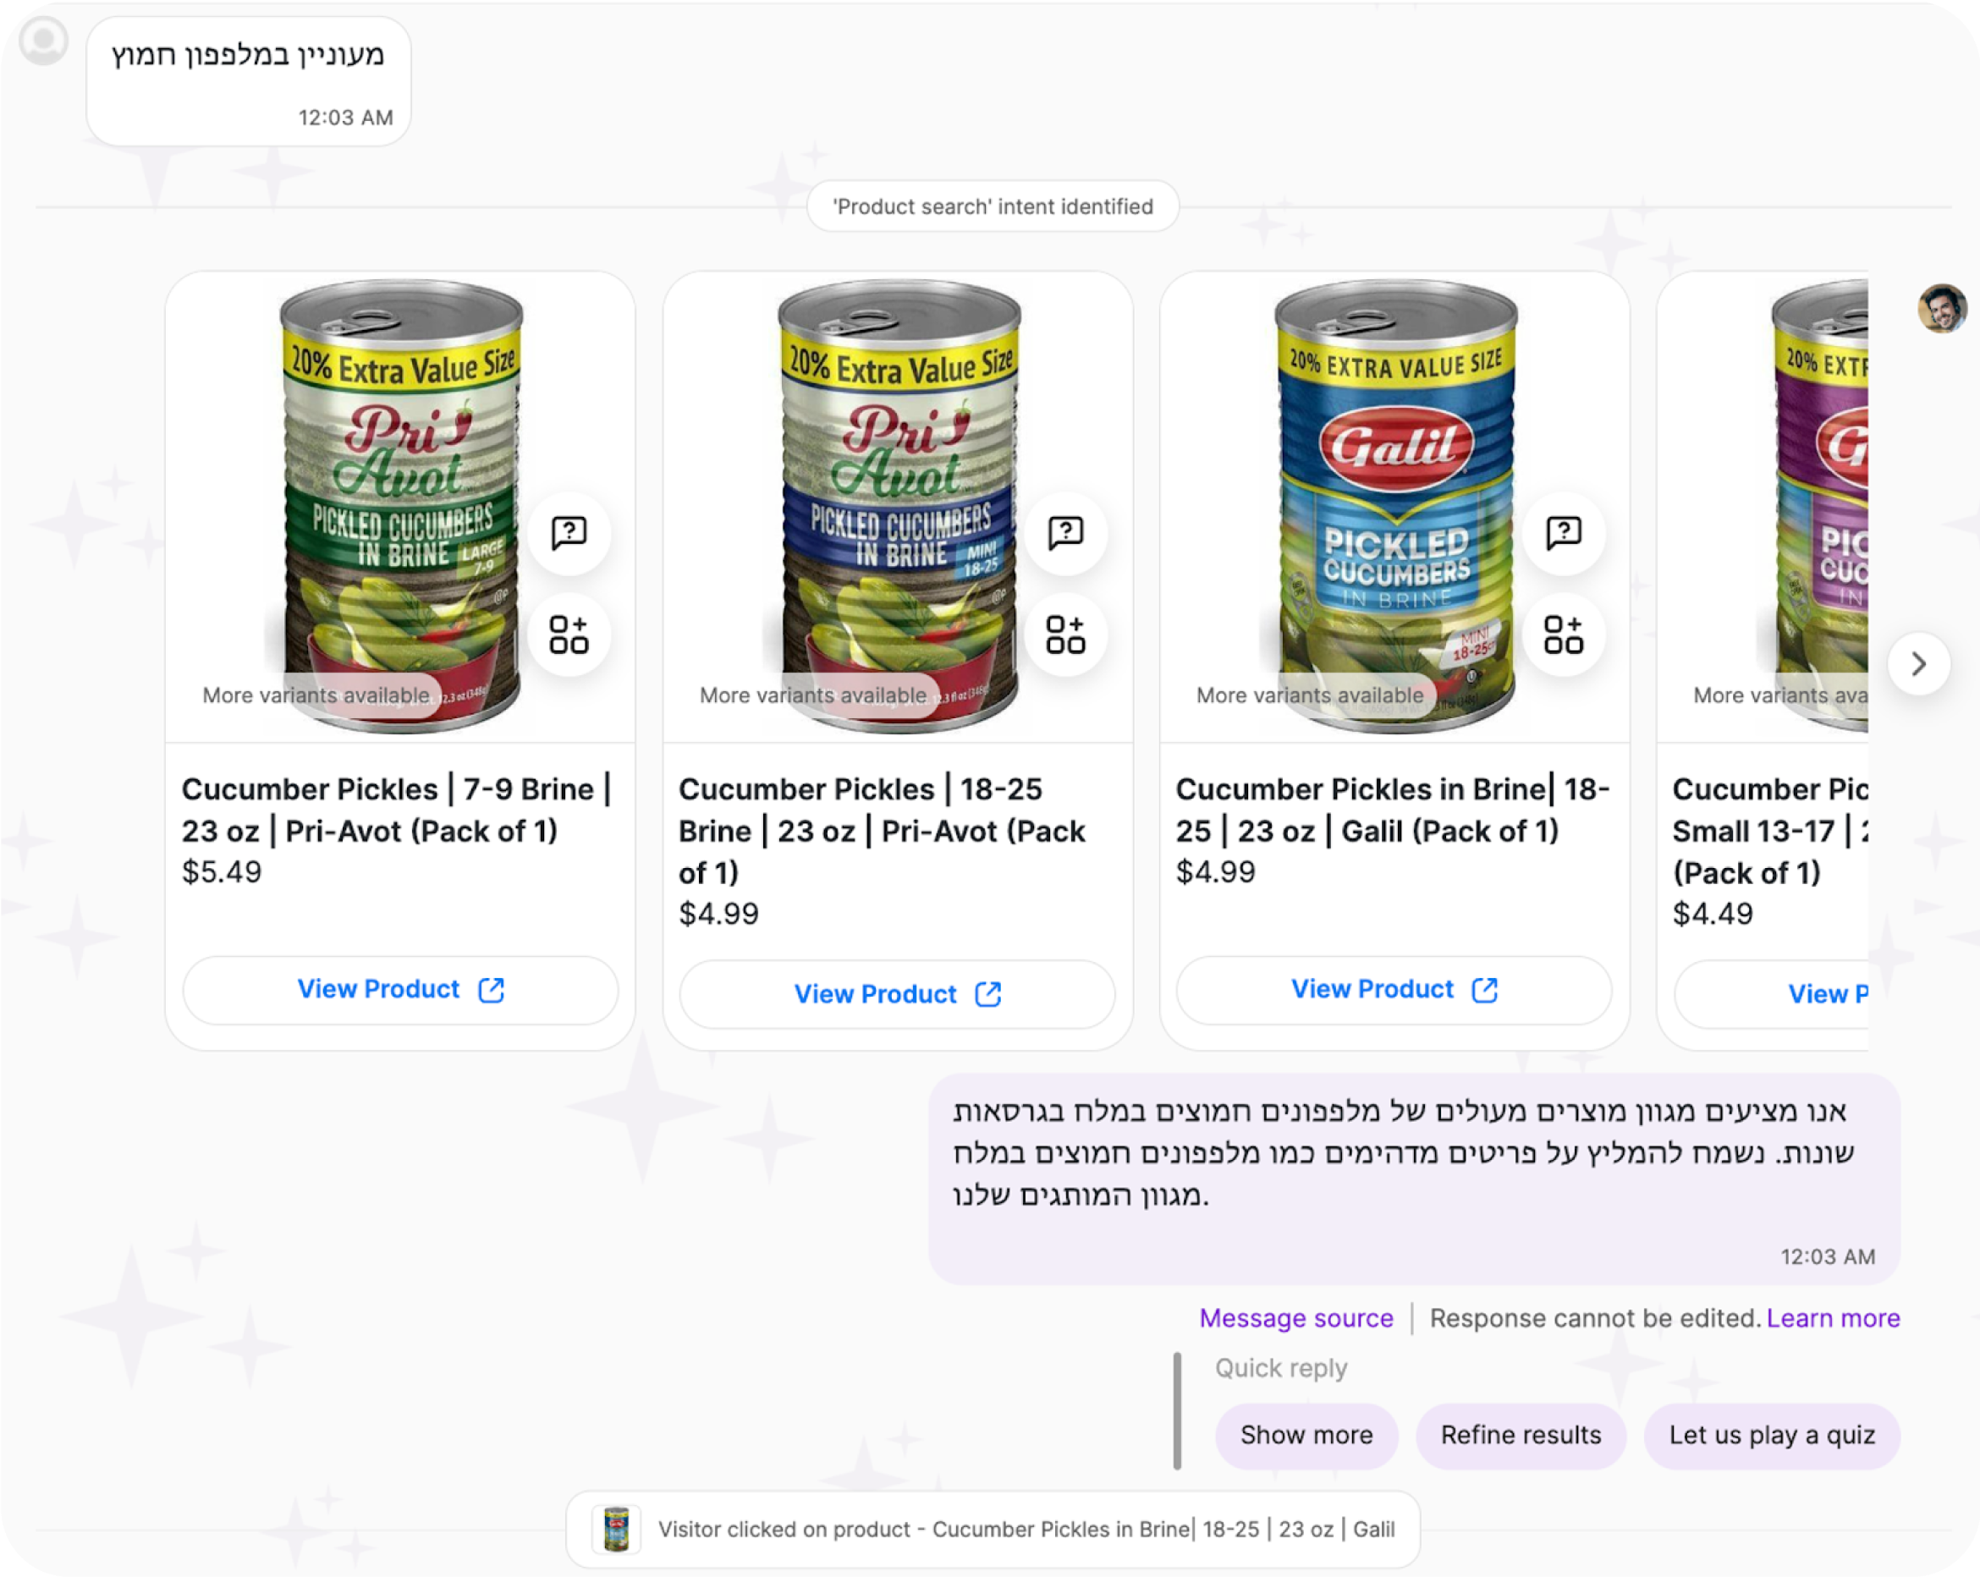This screenshot has height=1577, width=1980.
Task: Click the question mark icon on Pri-Avot 7-9
Action: 569,534
